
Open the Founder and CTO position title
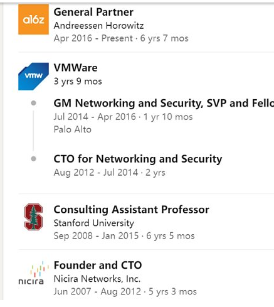[x=98, y=266]
